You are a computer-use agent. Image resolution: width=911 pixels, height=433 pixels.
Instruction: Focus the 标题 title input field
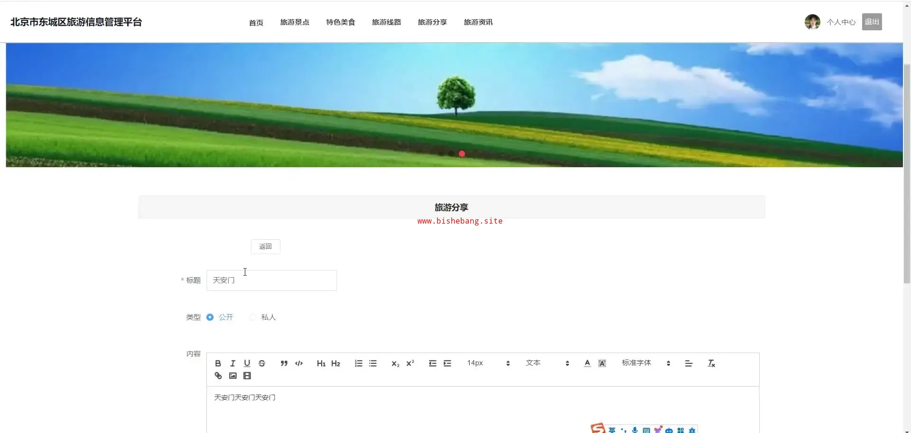(x=271, y=280)
